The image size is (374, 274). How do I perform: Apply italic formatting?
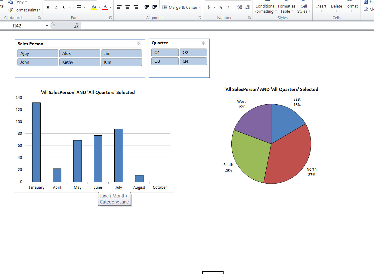pyautogui.click(x=56, y=7)
